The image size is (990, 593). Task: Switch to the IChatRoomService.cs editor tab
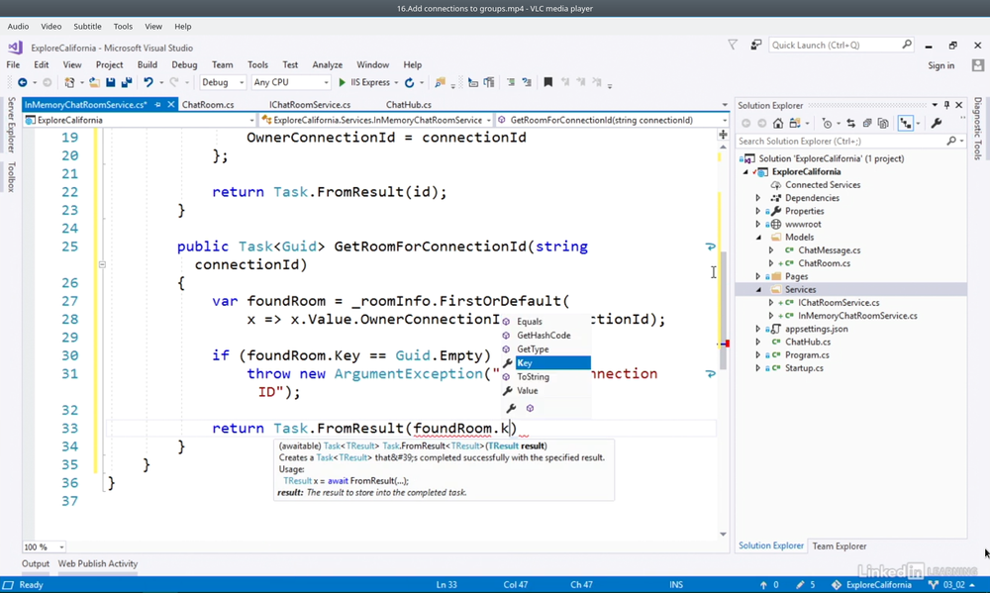310,105
